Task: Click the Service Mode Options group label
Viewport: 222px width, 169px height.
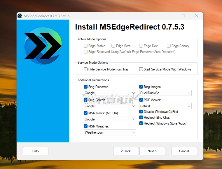Action: click(93, 63)
